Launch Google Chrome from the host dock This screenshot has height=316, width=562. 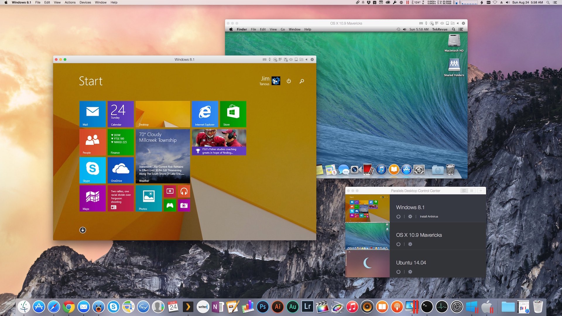point(68,307)
